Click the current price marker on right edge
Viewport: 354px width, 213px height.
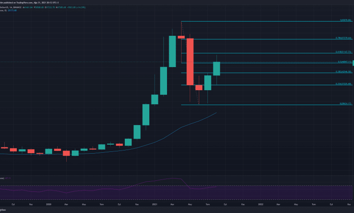(x=353, y=63)
